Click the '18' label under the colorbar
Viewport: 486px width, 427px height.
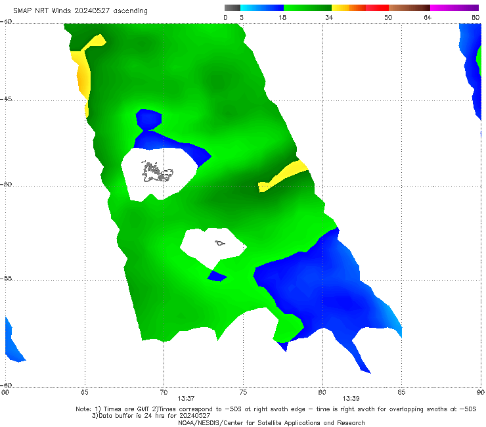click(x=282, y=18)
